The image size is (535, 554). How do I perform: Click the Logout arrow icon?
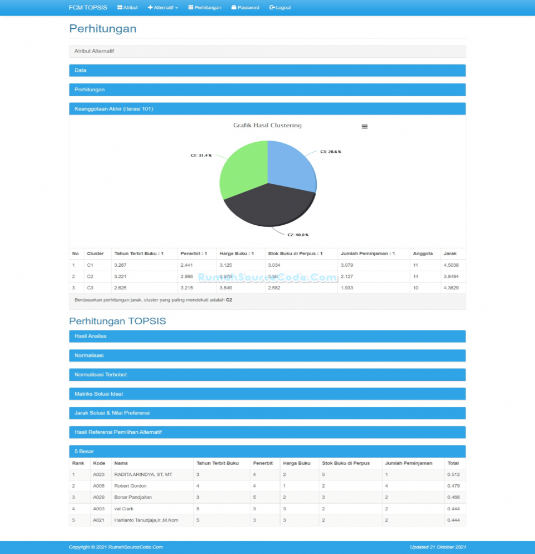tap(271, 8)
